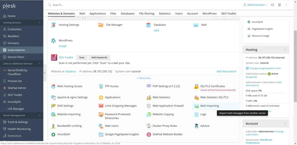Image resolution: width=297 pixels, height=145 pixels.
Task: Open the Website Importing icon
Action: (53, 114)
